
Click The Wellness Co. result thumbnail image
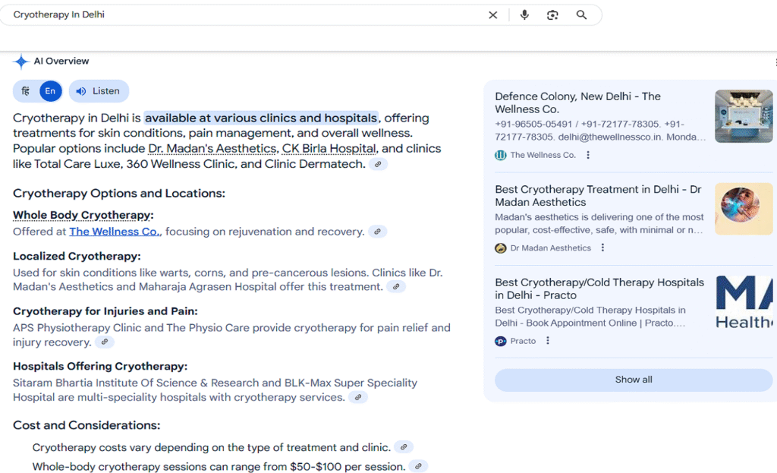pos(744,116)
